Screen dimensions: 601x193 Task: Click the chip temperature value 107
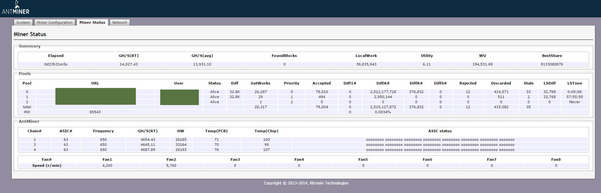coord(266,150)
